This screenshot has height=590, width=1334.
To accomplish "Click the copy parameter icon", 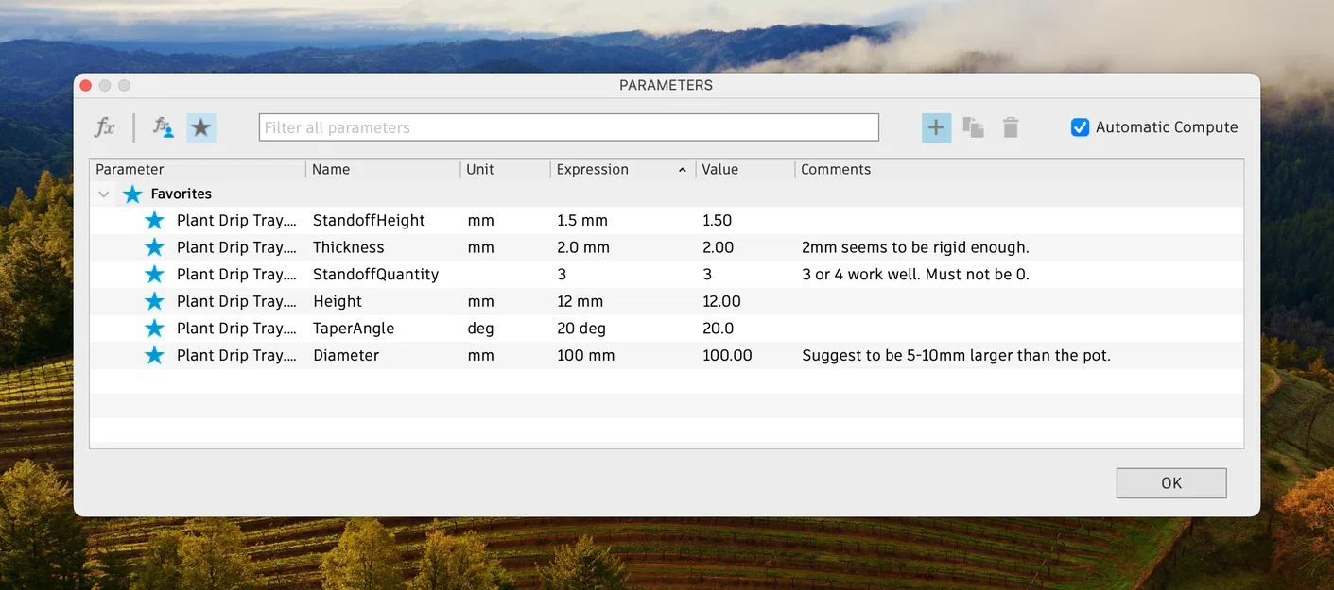I will (973, 127).
